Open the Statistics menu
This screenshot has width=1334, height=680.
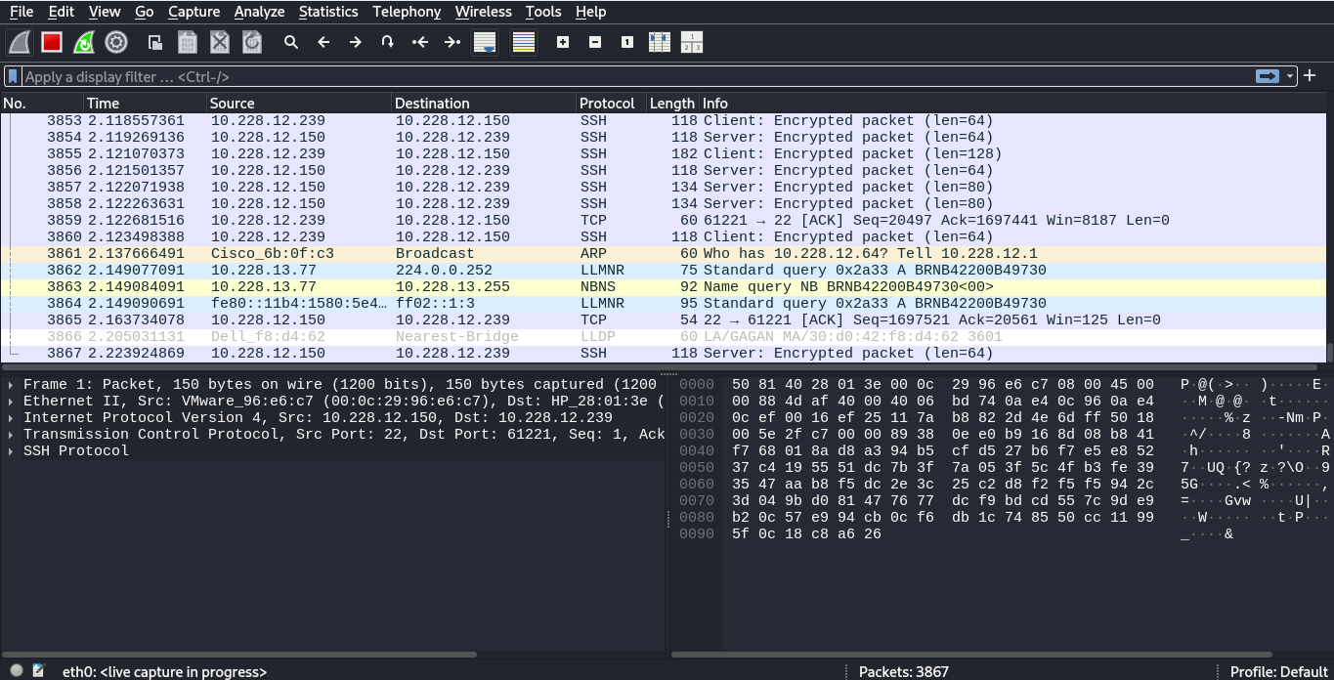coord(328,12)
